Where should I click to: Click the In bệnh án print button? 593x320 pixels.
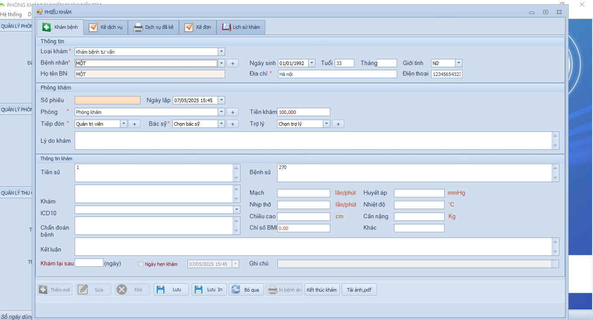click(285, 289)
